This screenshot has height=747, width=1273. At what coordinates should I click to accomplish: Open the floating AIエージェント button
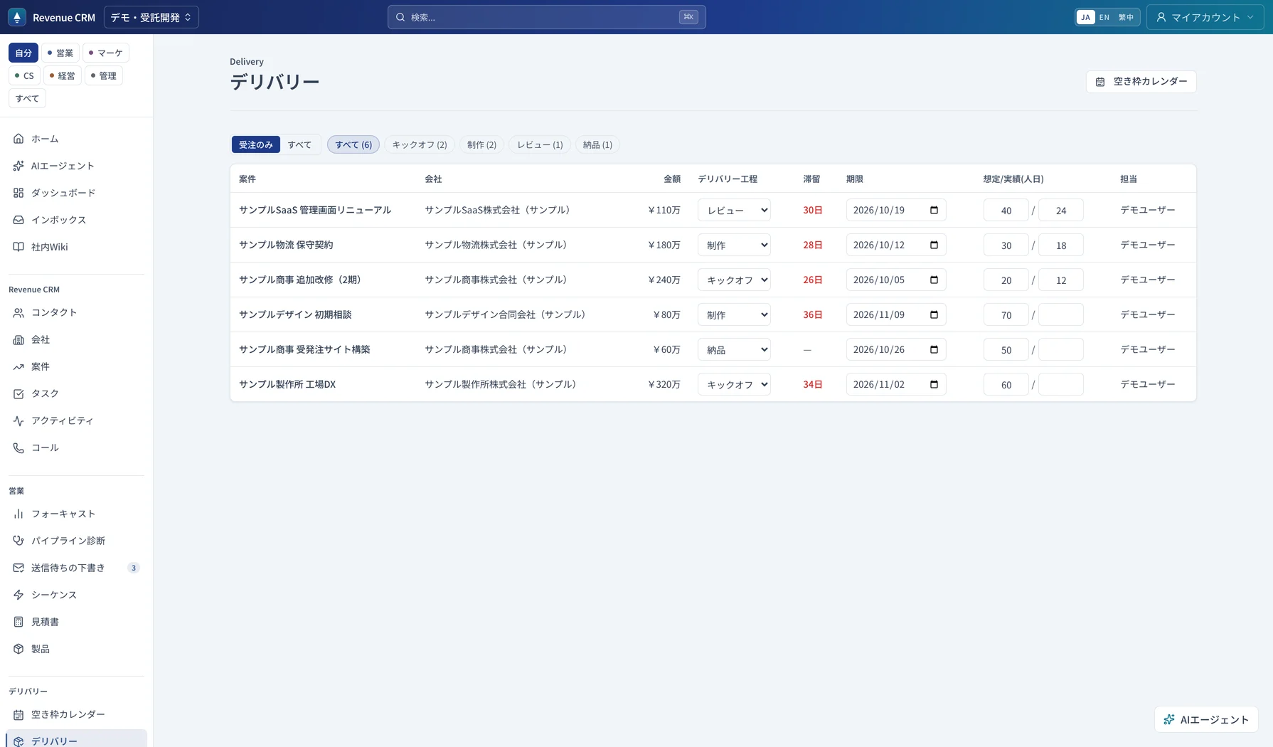click(1206, 720)
